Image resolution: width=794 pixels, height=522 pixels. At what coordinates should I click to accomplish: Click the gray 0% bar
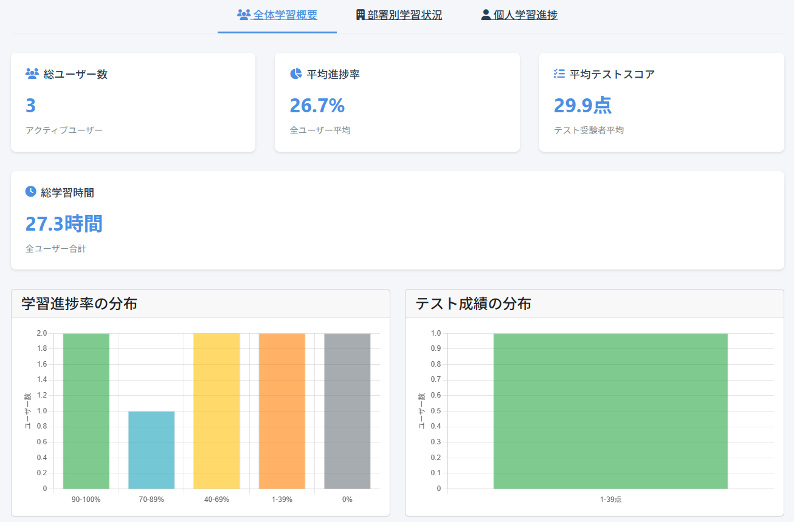(x=347, y=411)
